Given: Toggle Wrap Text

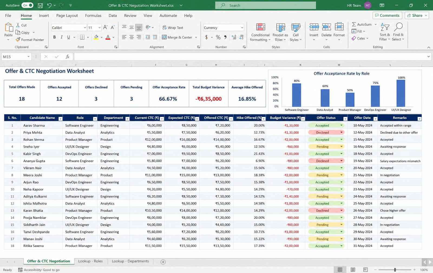Looking at the screenshot, I should pyautogui.click(x=173, y=28).
